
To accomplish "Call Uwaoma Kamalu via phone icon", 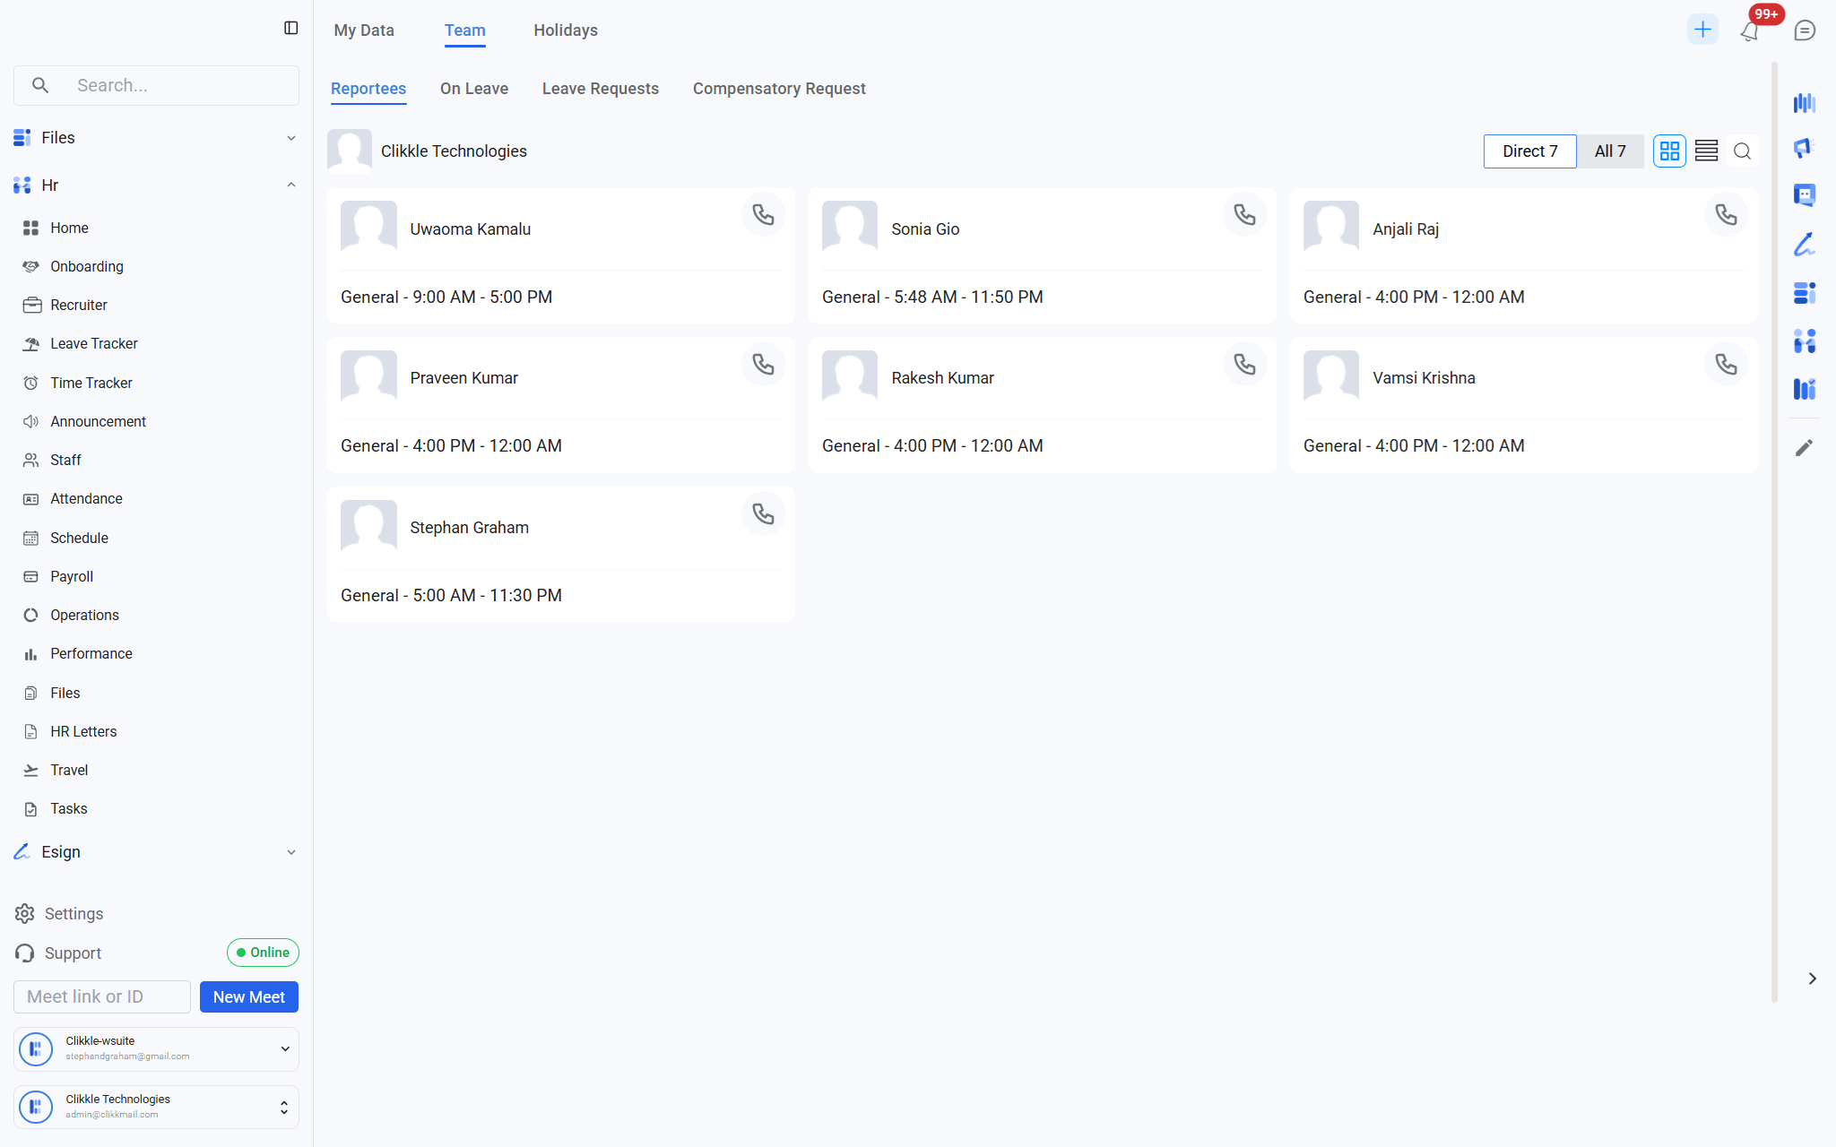I will (x=763, y=215).
